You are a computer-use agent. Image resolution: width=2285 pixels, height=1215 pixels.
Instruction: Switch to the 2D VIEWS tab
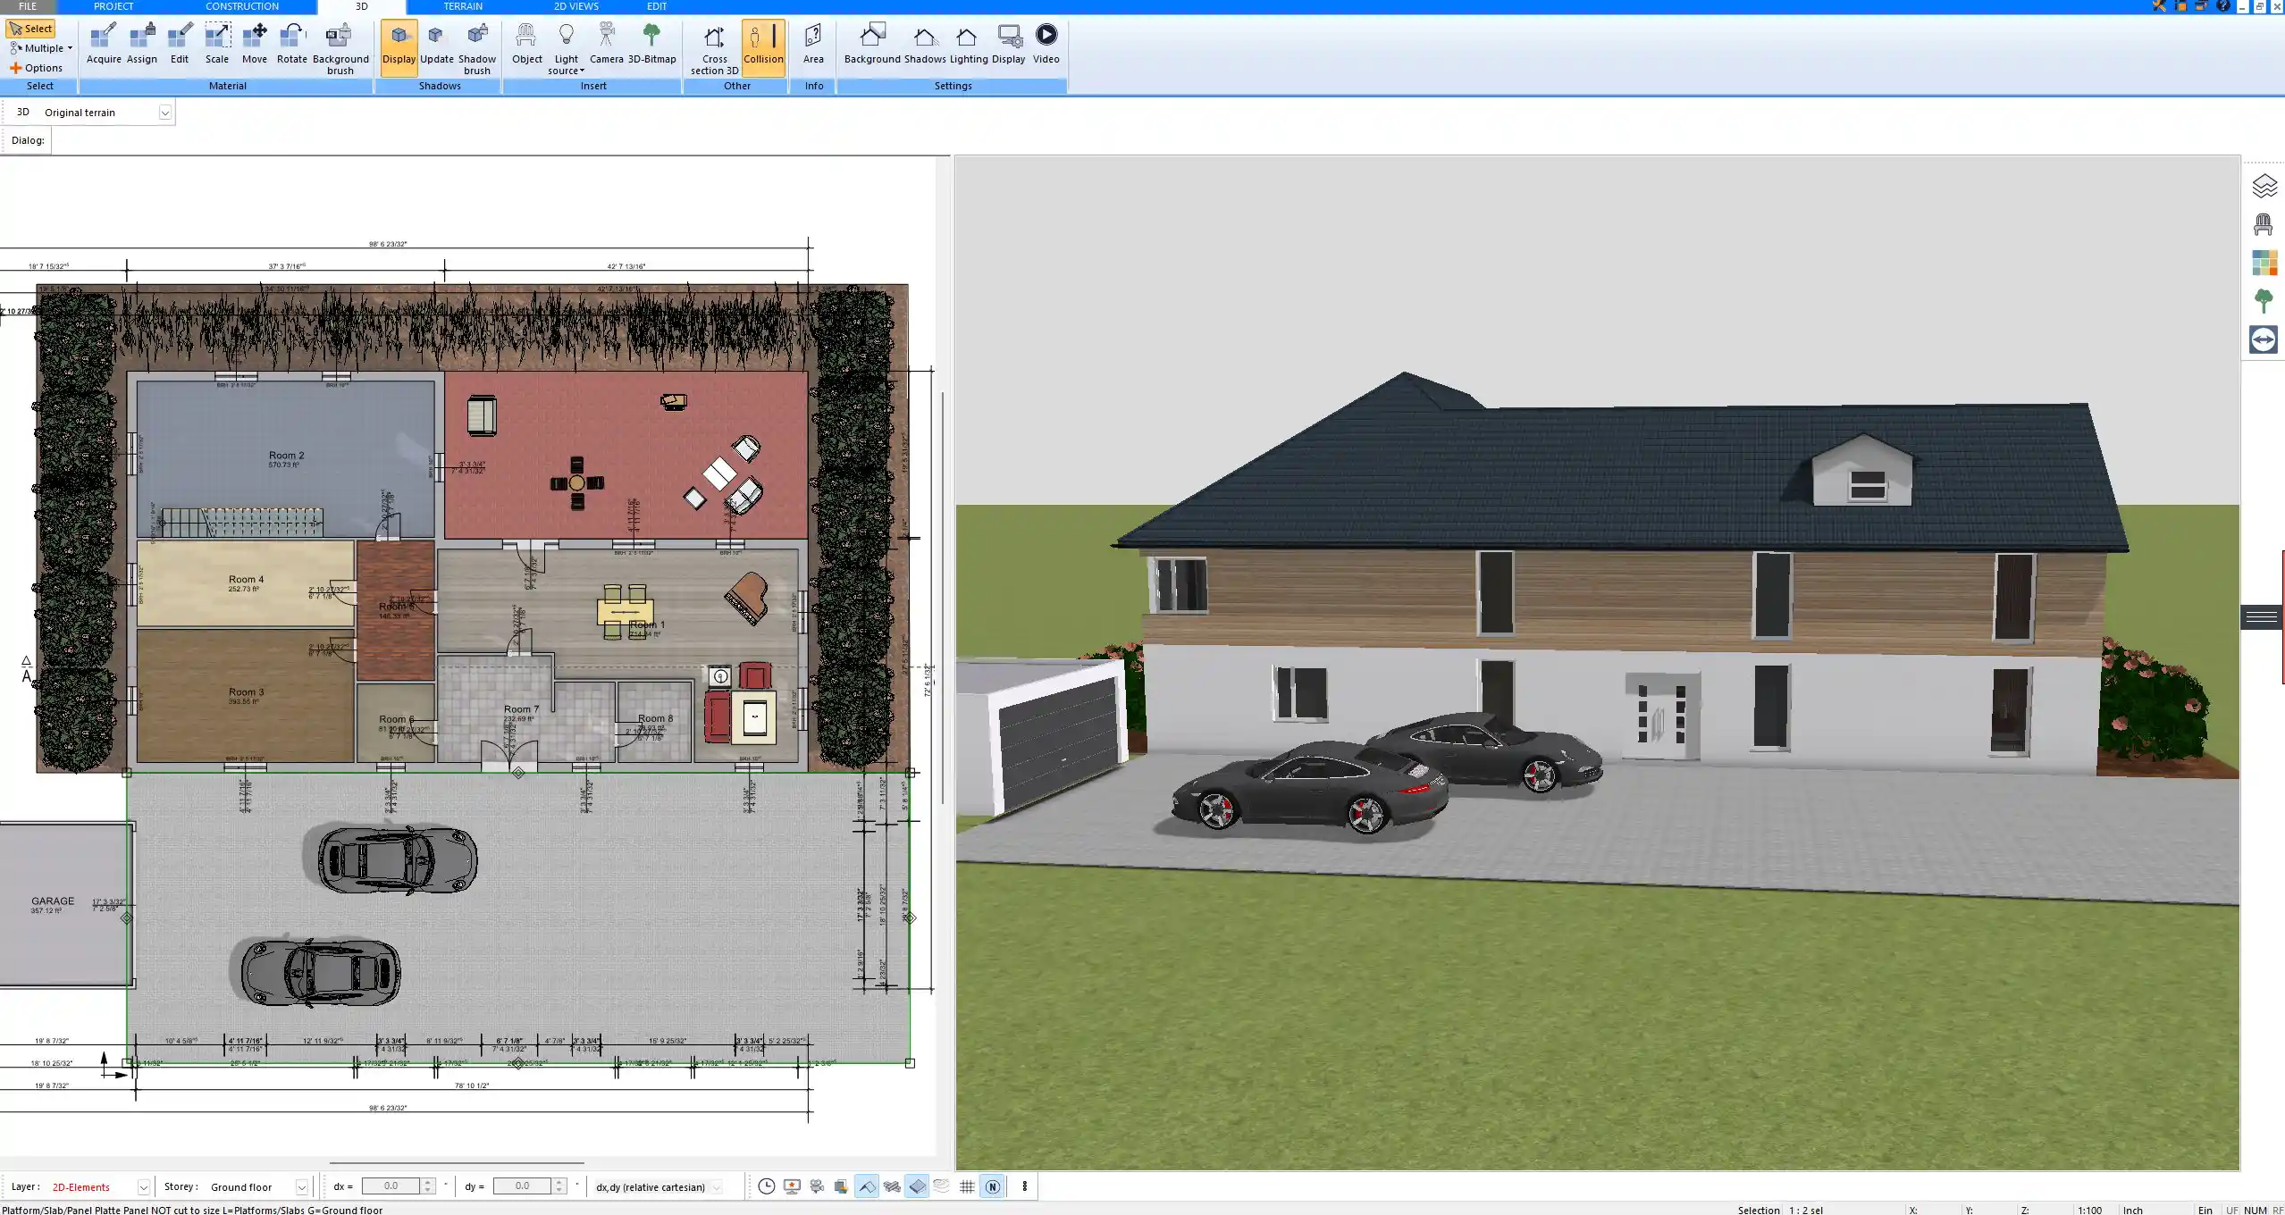click(x=576, y=6)
